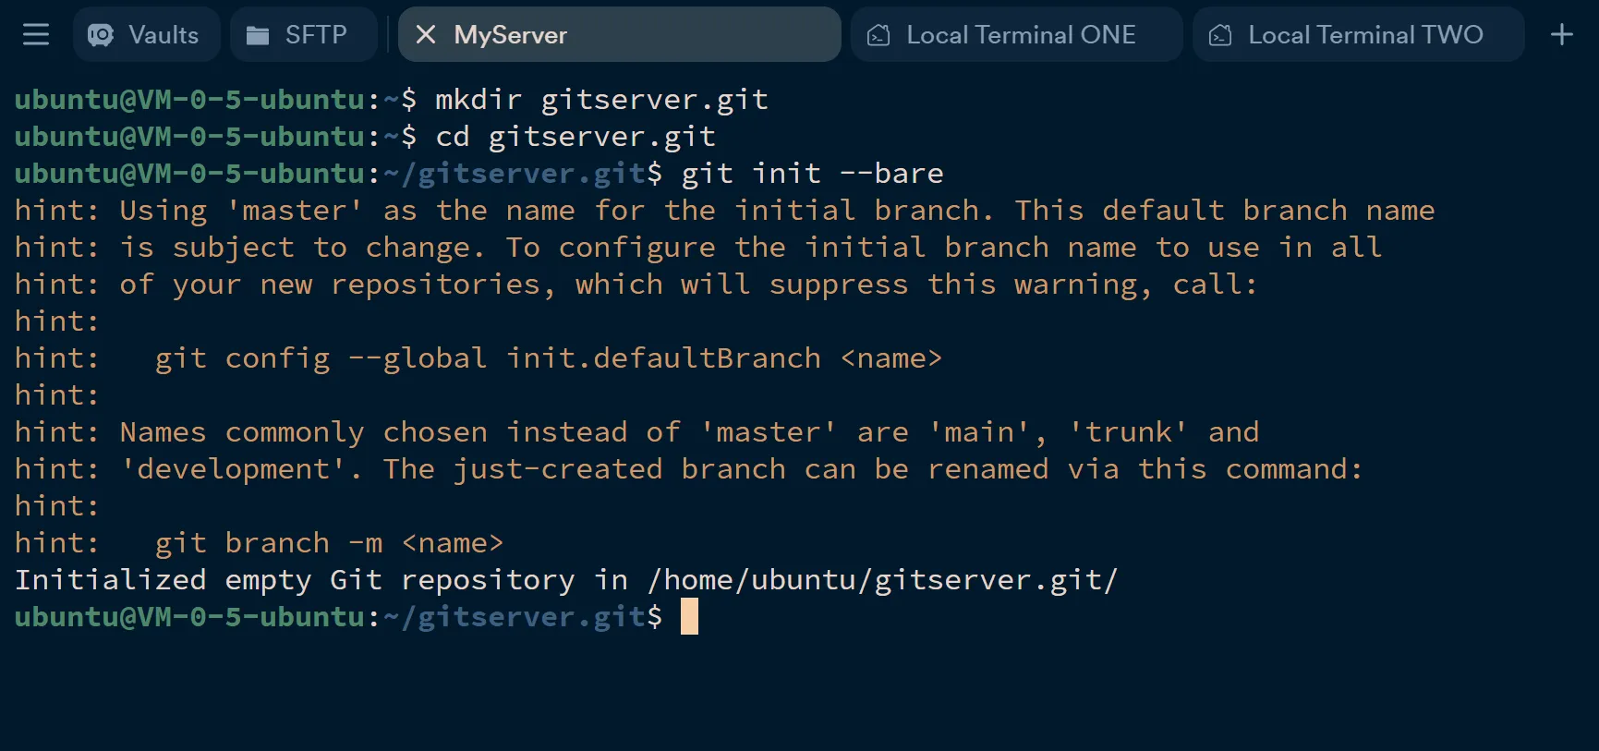Screen dimensions: 1599x751
Task: Click the Vaults safe icon
Action: coord(100,35)
